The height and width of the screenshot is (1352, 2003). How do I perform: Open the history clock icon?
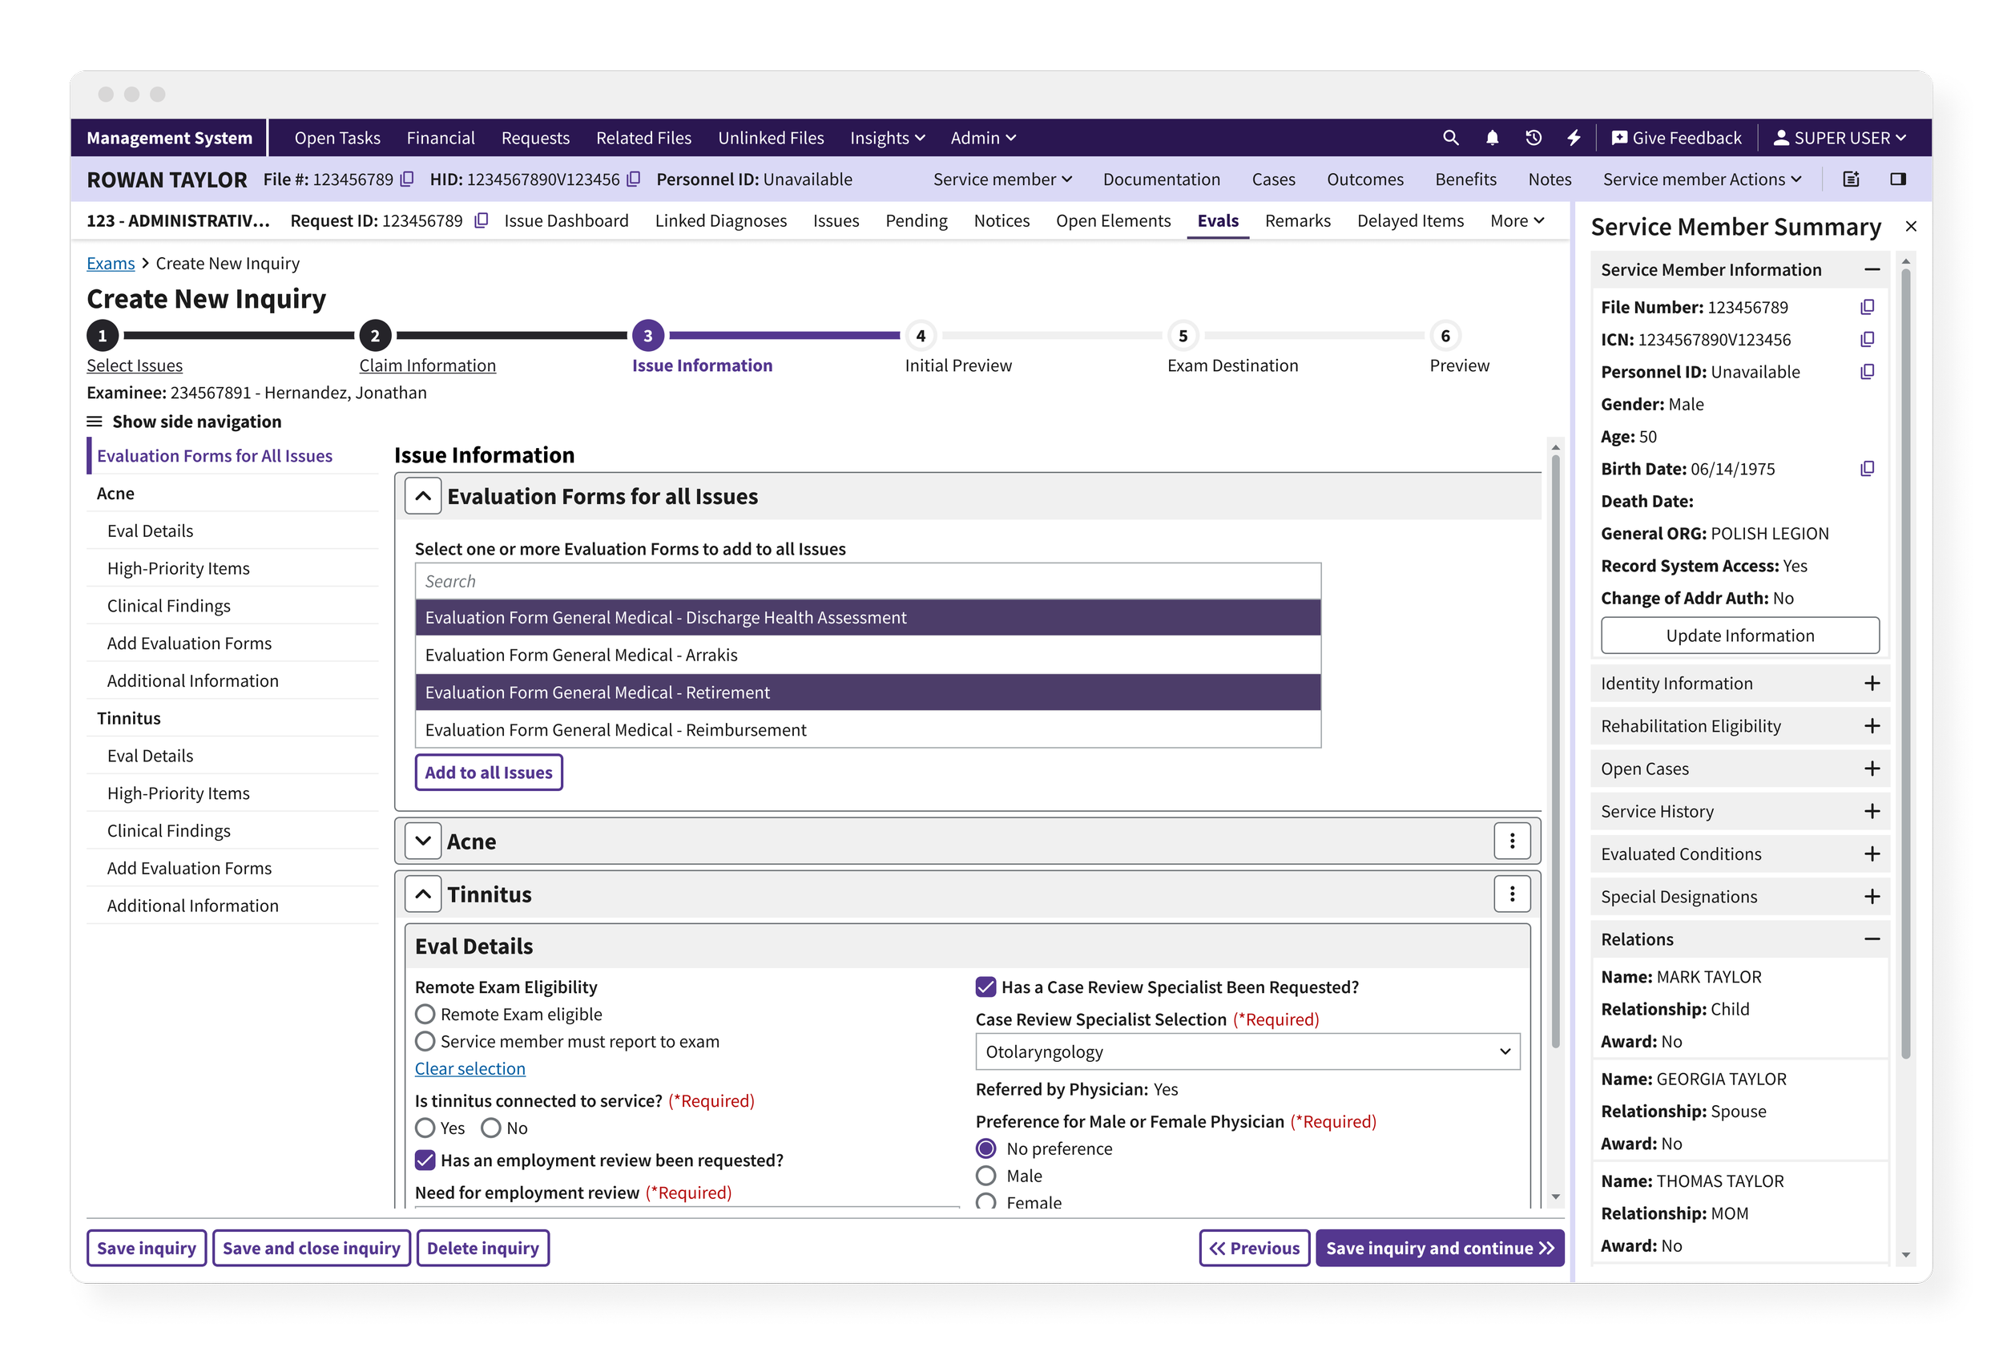tap(1533, 138)
